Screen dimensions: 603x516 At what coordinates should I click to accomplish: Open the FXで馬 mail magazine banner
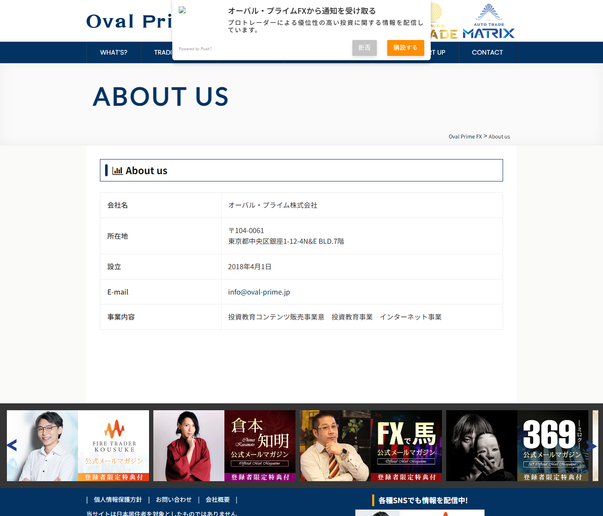click(x=371, y=445)
